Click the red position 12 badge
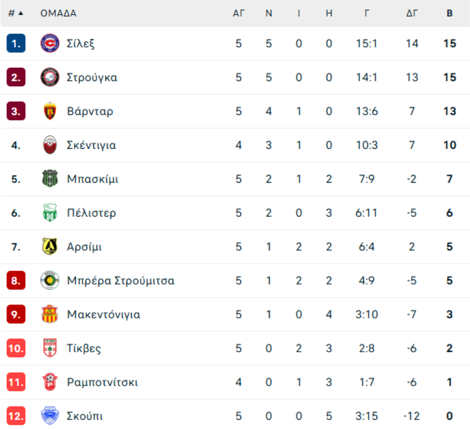The width and height of the screenshot is (470, 429). click(x=16, y=416)
